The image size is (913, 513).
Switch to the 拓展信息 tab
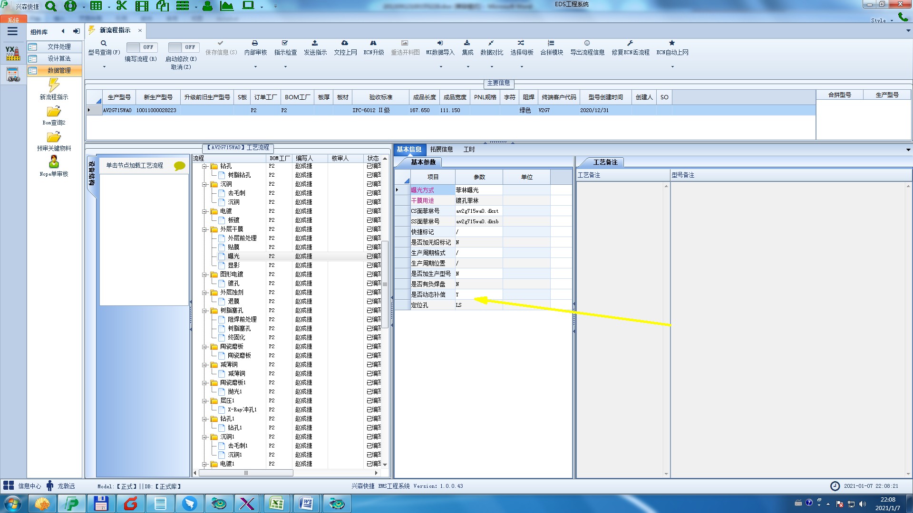point(441,149)
